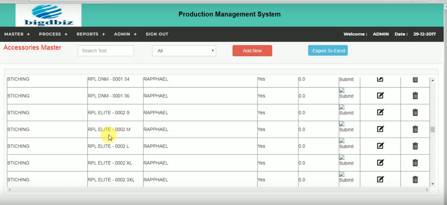Delete the RPL ELITE - 0002 L row
Viewport: 447px width, 205px height.
click(415, 146)
